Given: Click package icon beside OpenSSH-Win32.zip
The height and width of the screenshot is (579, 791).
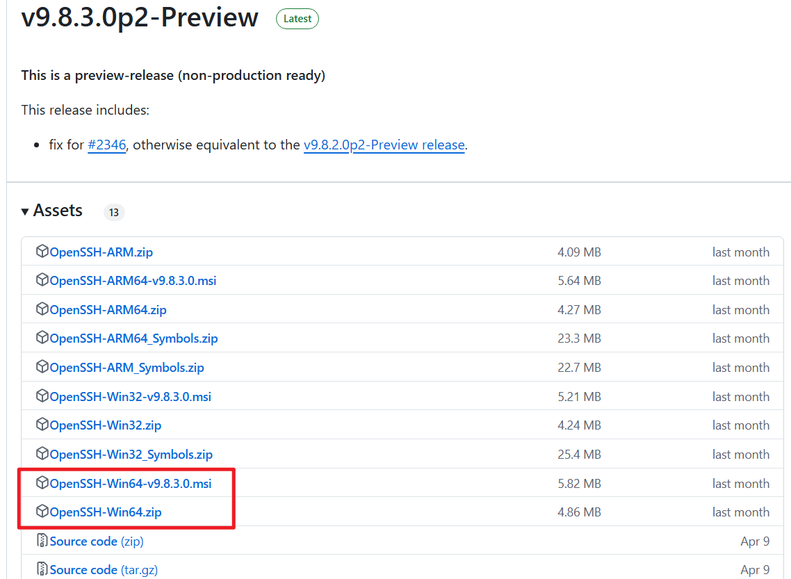Looking at the screenshot, I should point(42,425).
